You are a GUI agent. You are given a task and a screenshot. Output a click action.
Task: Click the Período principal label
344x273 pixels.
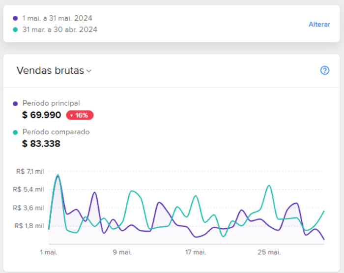coord(51,103)
